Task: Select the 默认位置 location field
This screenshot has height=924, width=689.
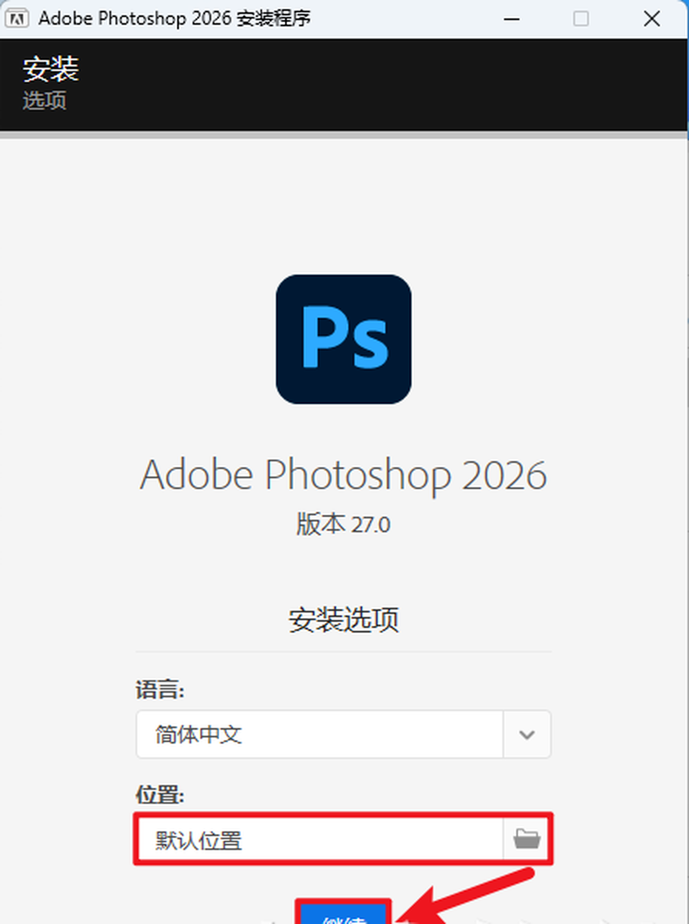Action: (320, 840)
